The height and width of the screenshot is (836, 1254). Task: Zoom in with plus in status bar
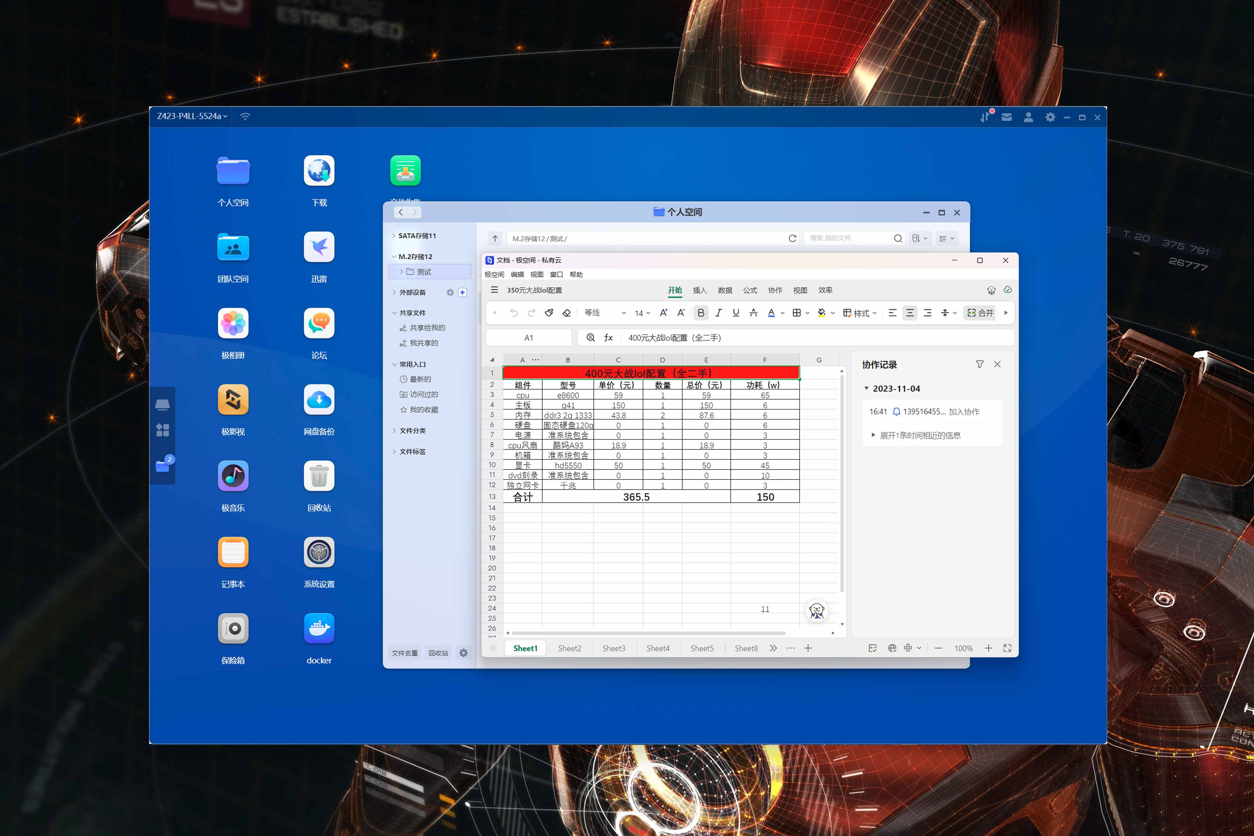click(989, 648)
